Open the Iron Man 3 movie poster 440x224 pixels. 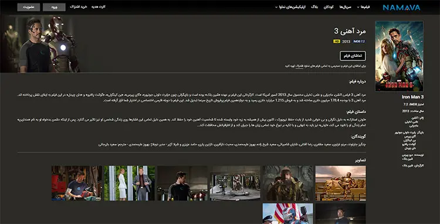point(399,56)
